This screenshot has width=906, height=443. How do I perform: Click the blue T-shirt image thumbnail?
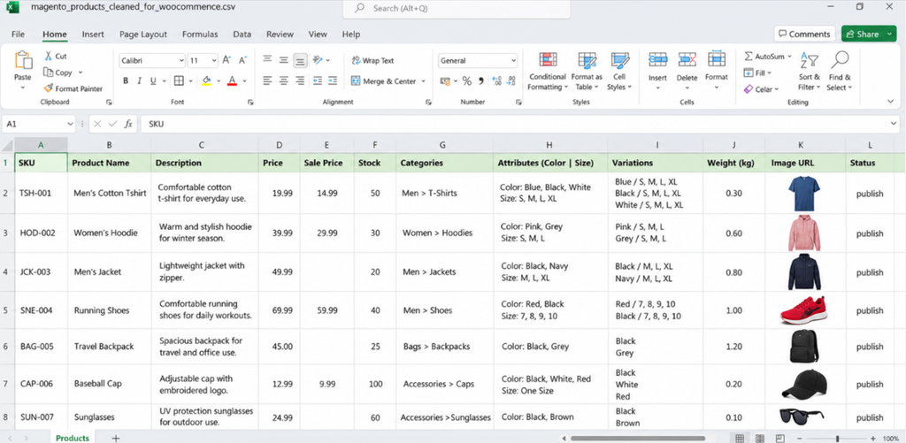[803, 194]
